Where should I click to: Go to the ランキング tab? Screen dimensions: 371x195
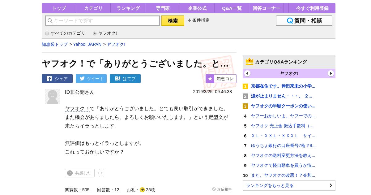[x=128, y=8]
